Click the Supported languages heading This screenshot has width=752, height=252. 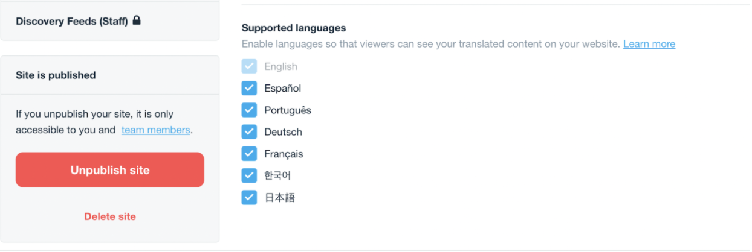294,28
